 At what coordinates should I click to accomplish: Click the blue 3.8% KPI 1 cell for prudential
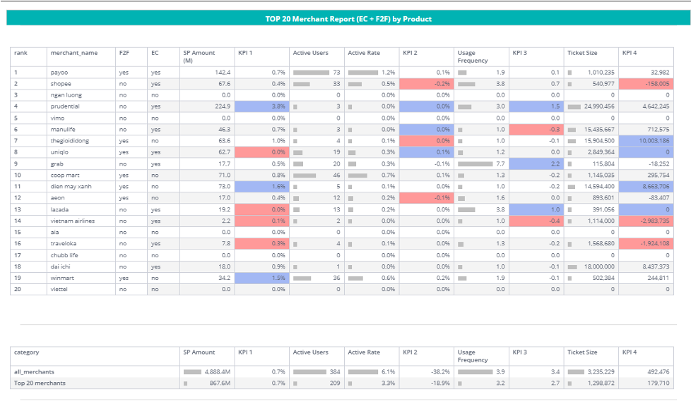(261, 106)
